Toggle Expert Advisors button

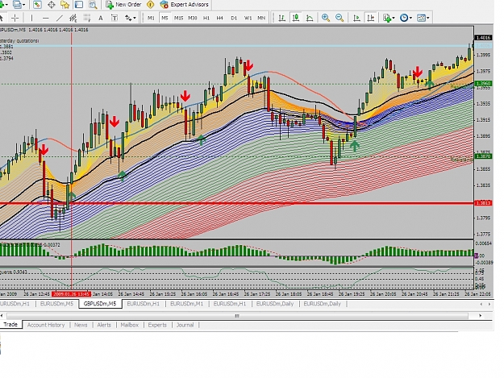point(184,5)
